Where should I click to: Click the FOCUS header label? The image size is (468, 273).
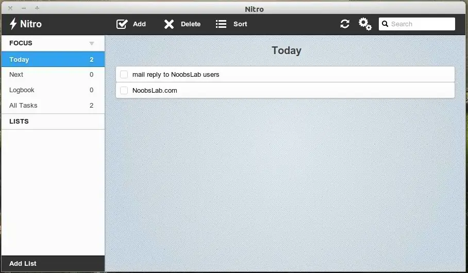tap(21, 43)
